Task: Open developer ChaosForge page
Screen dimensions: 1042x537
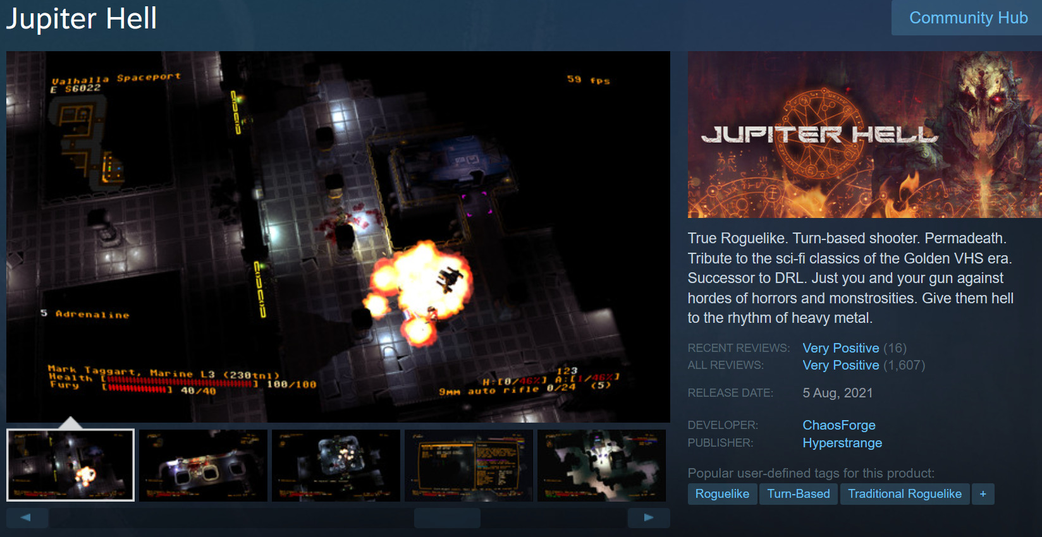Action: [839, 425]
